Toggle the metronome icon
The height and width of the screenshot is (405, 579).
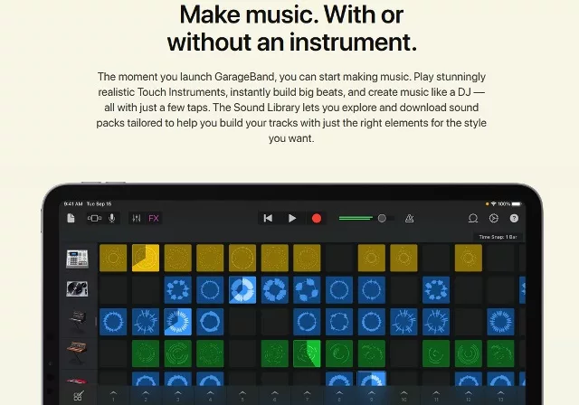409,219
